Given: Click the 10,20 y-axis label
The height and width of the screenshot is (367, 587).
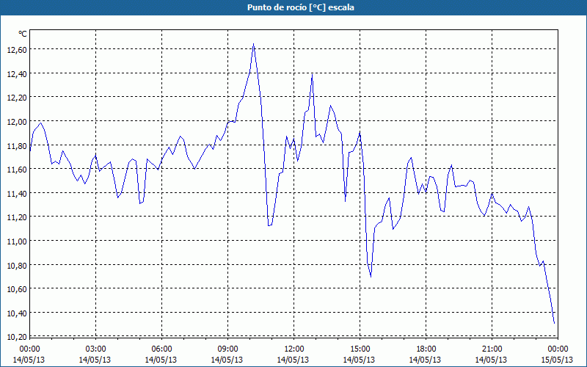Looking at the screenshot, I should click(x=16, y=337).
